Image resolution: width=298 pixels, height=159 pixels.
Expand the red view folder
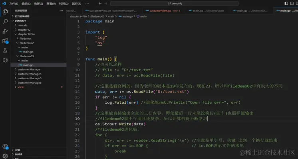click(38, 87)
